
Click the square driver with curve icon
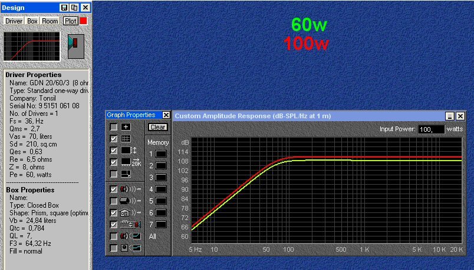pos(131,248)
